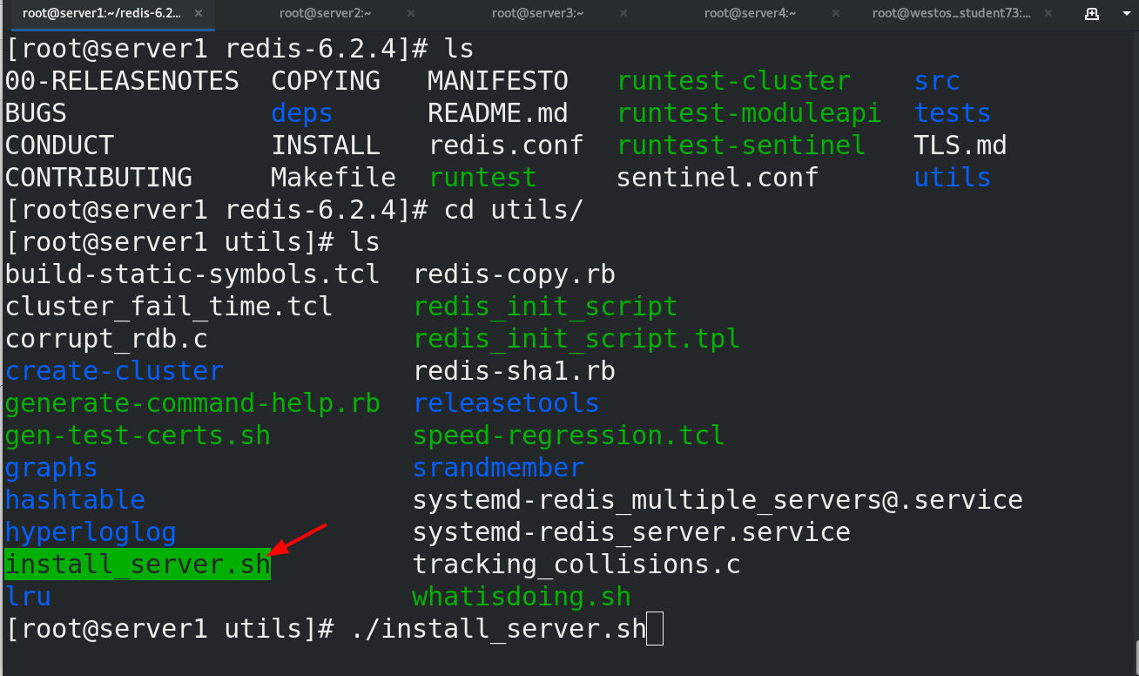Click the graphs directory name
Viewport: 1139px width, 676px height.
click(51, 468)
